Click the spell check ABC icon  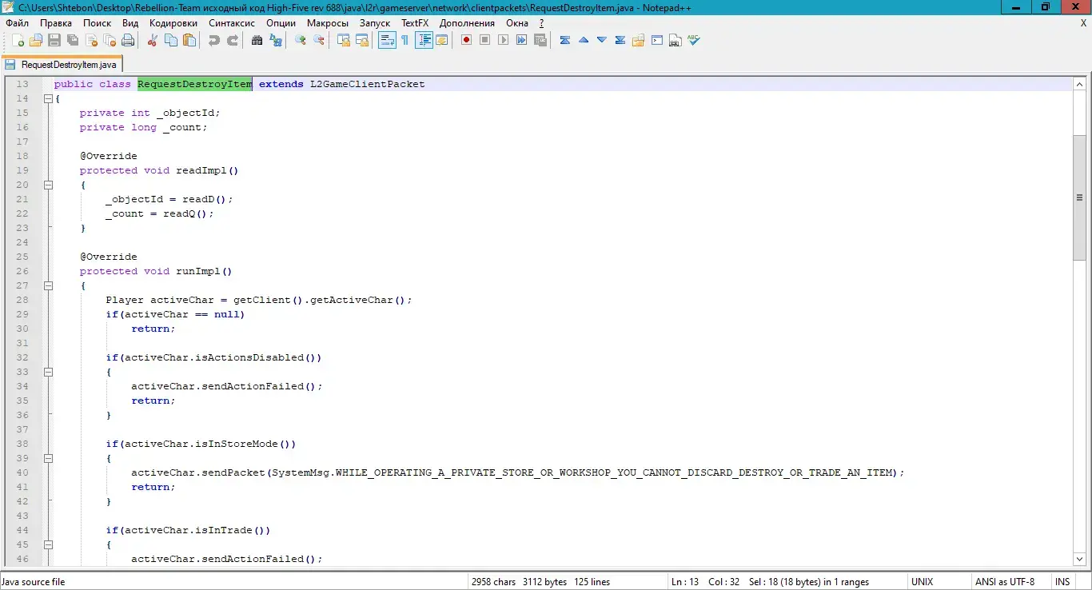tap(694, 40)
